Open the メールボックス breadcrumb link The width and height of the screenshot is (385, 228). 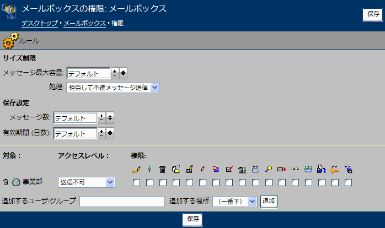[84, 23]
